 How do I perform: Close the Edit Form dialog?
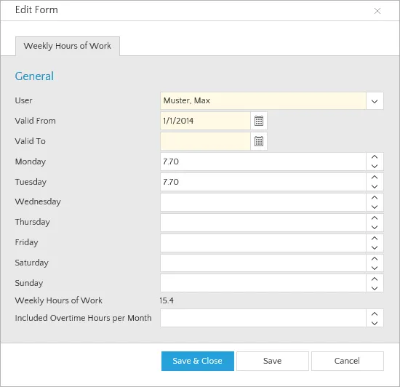(x=377, y=11)
